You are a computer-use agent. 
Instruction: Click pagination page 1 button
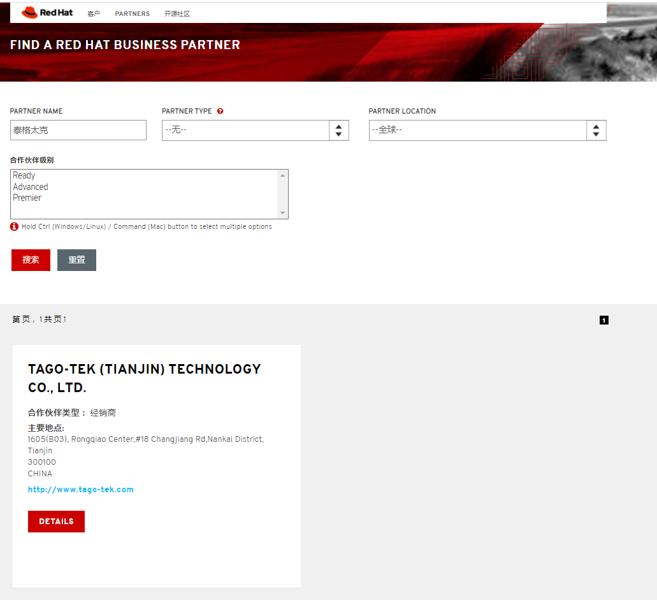tap(603, 320)
